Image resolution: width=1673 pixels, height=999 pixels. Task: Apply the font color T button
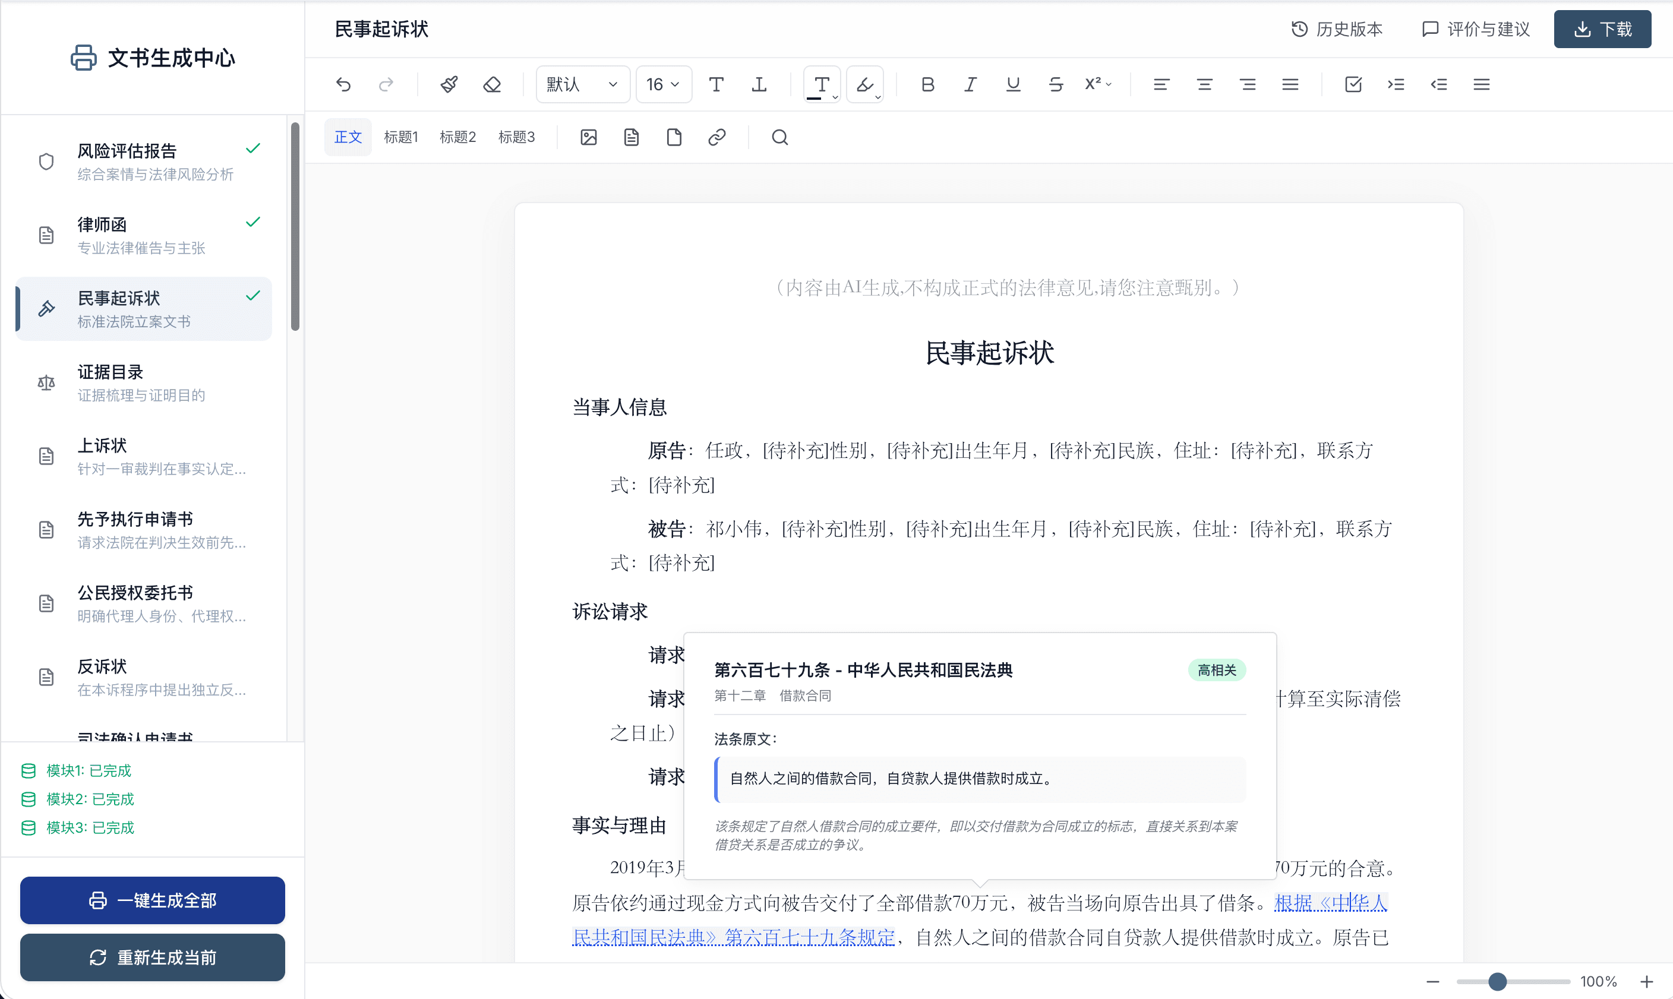[x=819, y=84]
